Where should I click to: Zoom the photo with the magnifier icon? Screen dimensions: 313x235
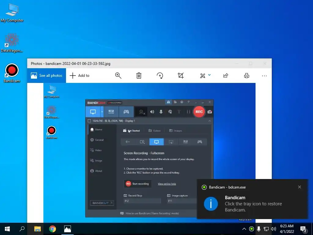click(118, 76)
